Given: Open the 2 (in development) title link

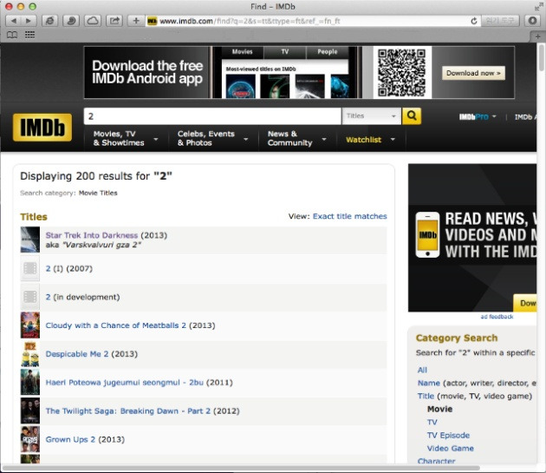Looking at the screenshot, I should tap(48, 297).
